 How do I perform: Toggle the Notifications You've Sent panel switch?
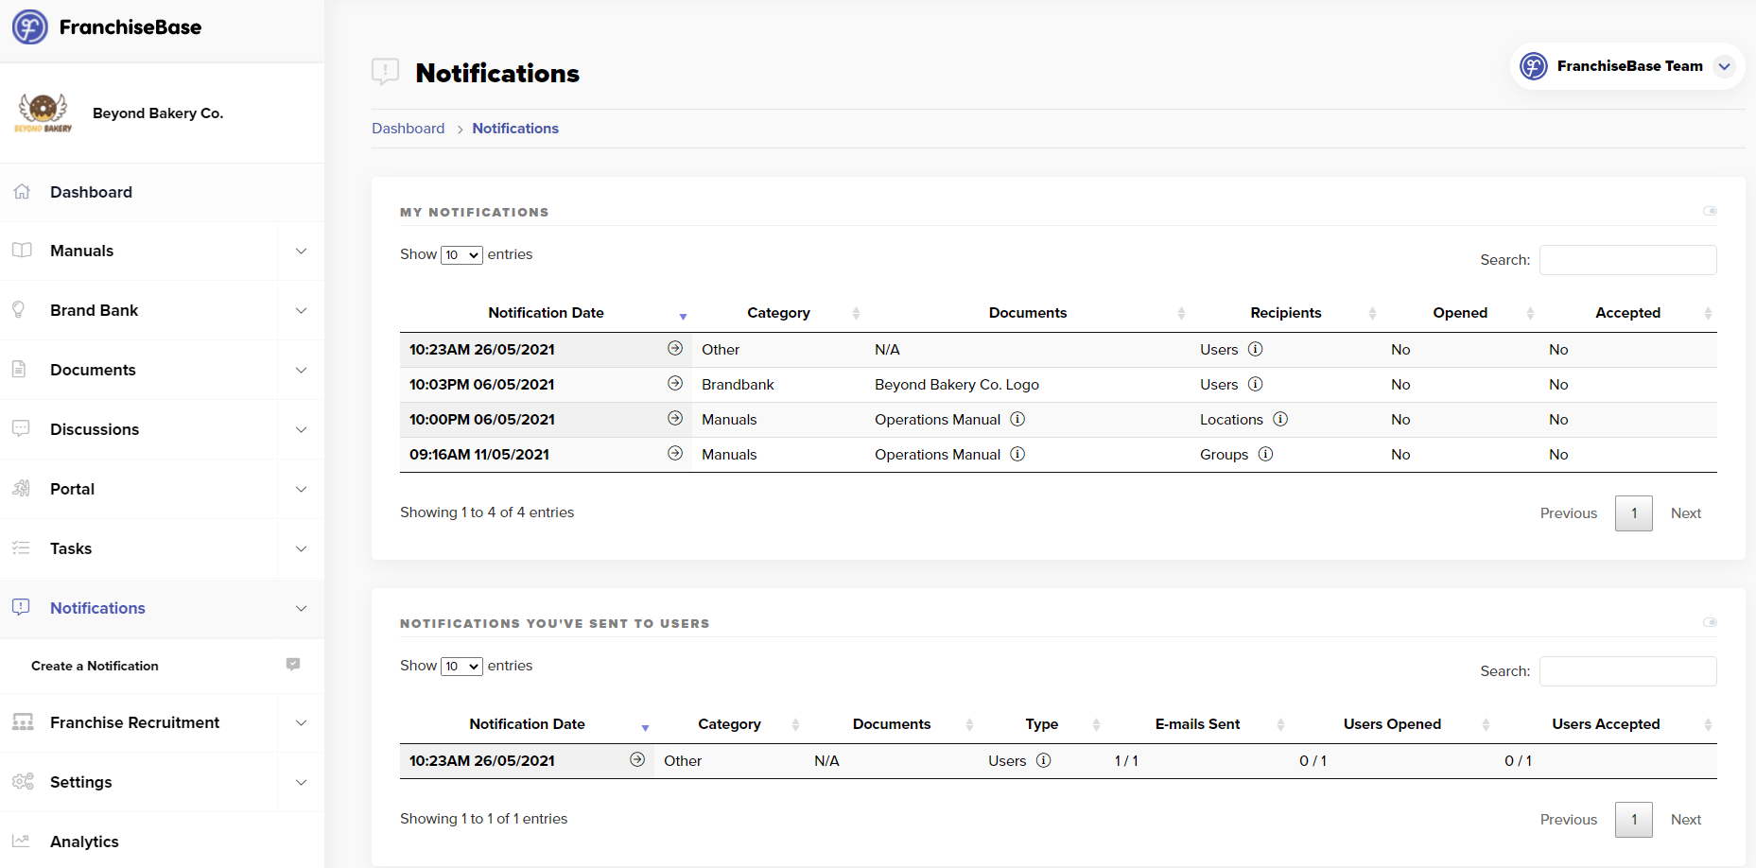coord(1710,622)
